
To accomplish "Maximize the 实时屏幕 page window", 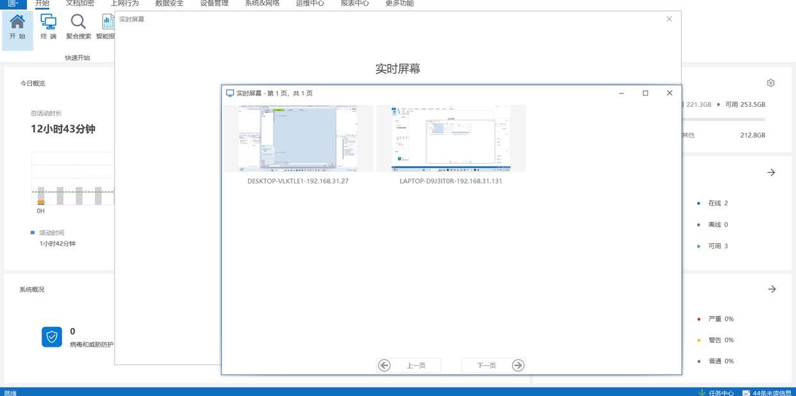I will (x=645, y=93).
